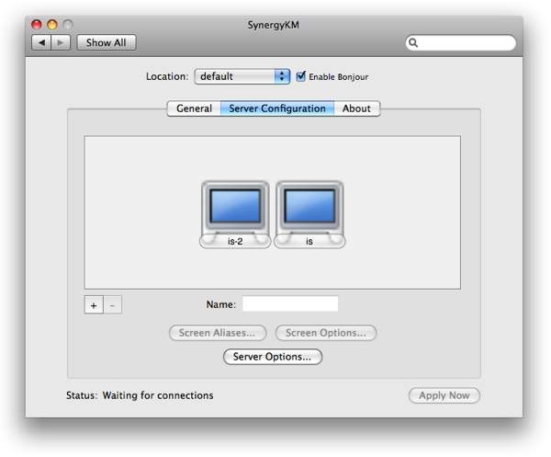Toggle the Enable Bonjour checkbox
Image resolution: width=551 pixels, height=457 pixels.
tap(301, 76)
